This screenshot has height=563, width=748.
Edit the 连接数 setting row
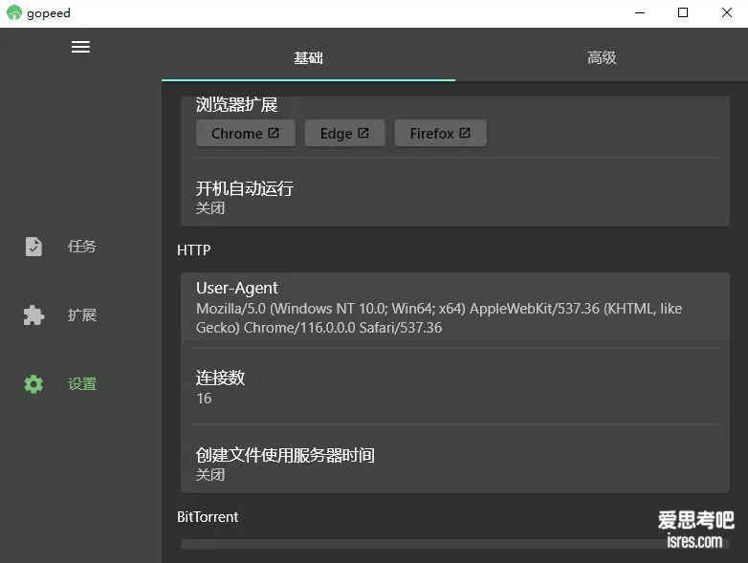click(x=455, y=387)
